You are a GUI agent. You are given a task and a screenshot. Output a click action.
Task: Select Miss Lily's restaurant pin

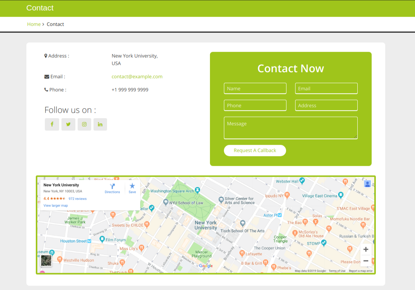pos(141,248)
